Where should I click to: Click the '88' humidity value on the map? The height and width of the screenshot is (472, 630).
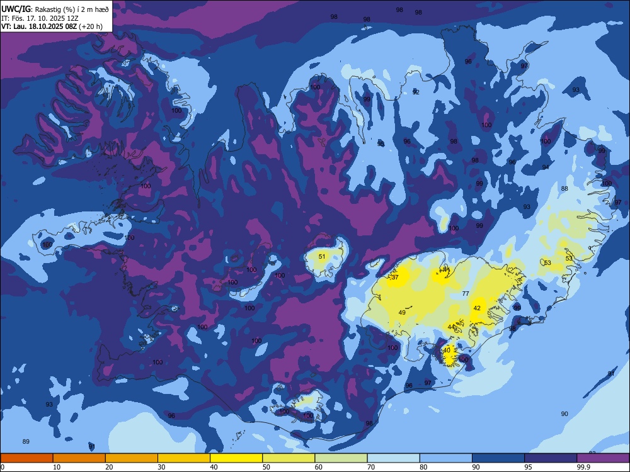(x=564, y=189)
